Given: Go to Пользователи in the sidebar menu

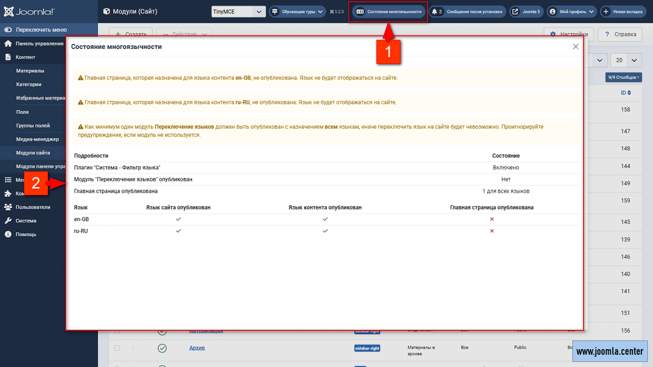Looking at the screenshot, I should click(x=33, y=207).
